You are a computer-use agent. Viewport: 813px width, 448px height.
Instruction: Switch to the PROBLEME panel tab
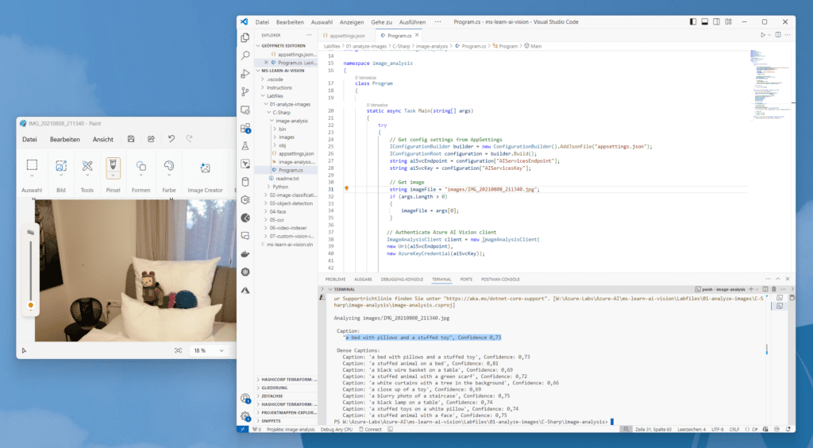click(x=336, y=279)
